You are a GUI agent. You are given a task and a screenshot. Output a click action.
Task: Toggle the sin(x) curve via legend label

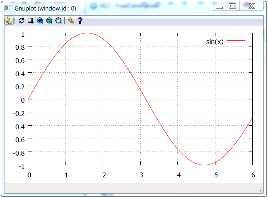tap(214, 42)
